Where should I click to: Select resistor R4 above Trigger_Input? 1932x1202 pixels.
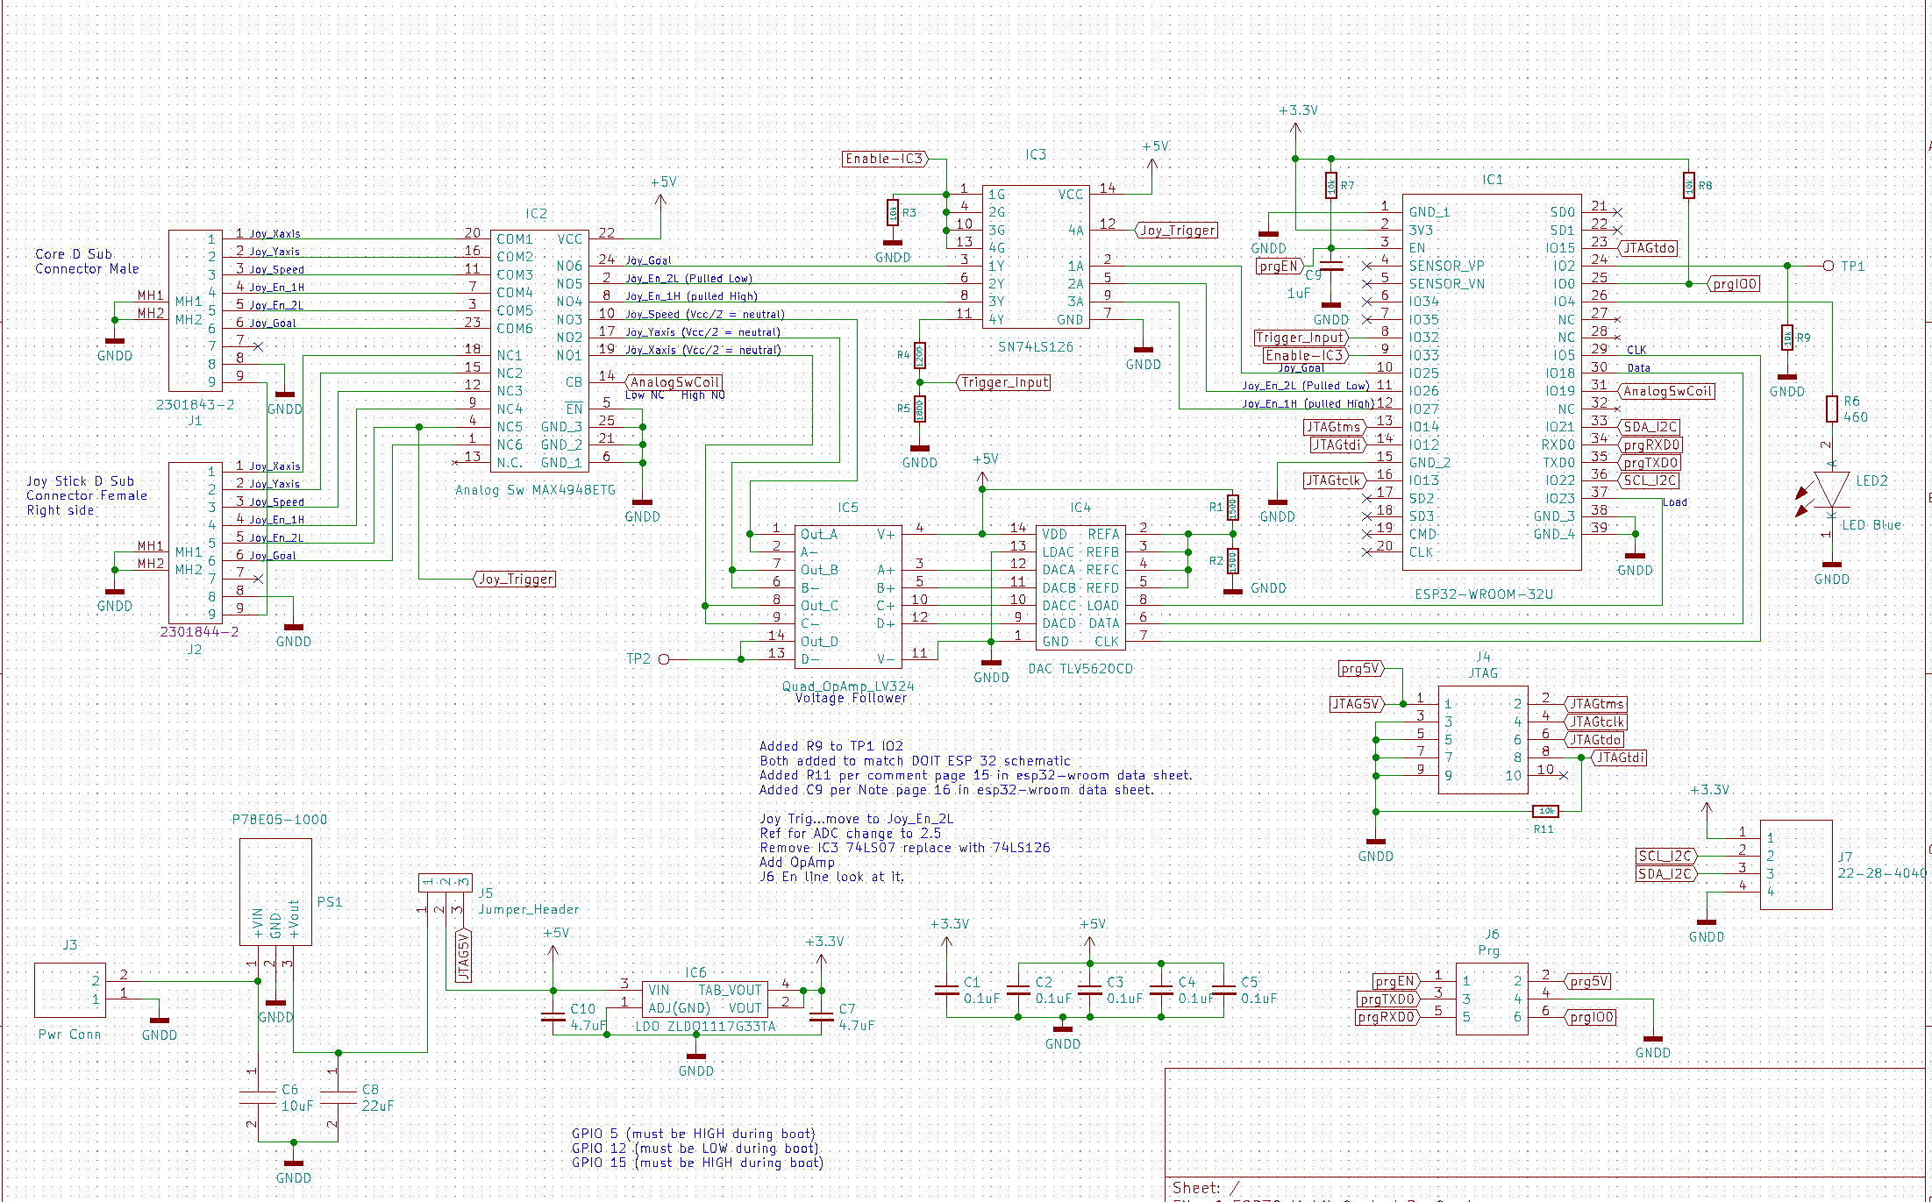pos(920,355)
